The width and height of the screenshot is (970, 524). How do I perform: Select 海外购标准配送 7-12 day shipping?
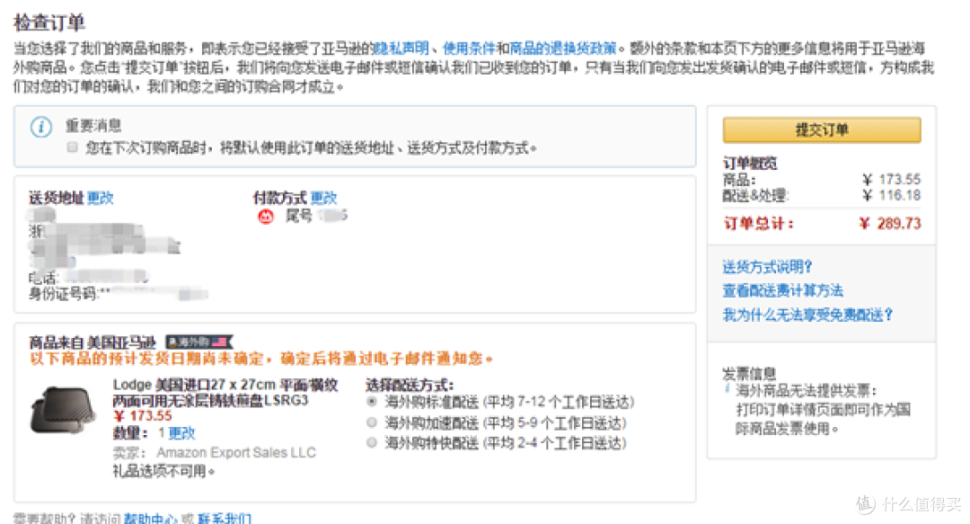(372, 402)
